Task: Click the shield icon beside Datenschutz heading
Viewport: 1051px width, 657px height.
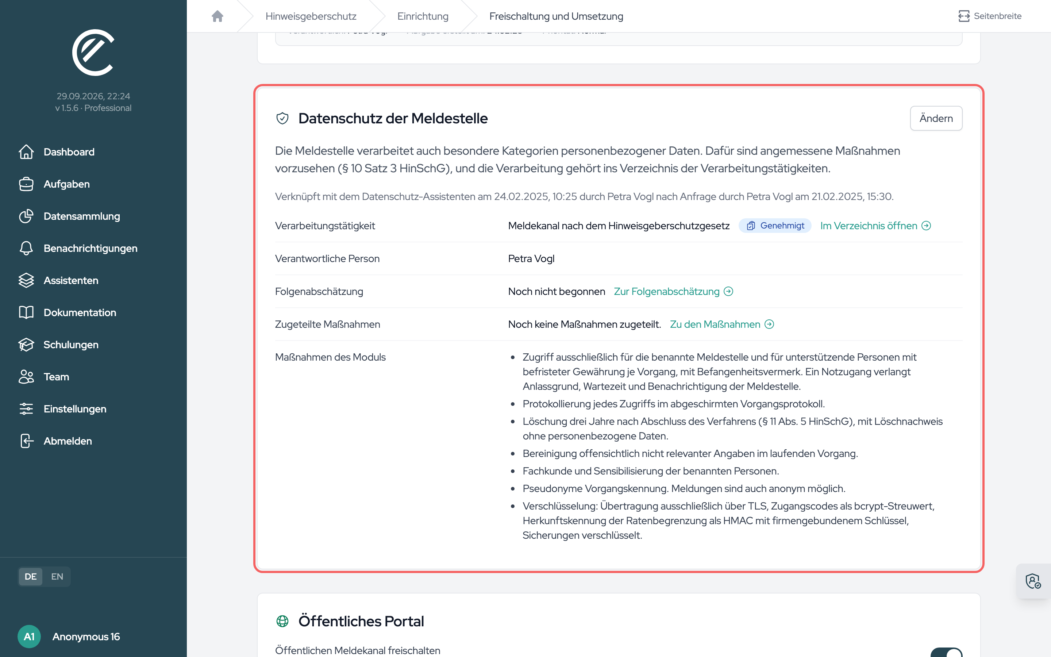Action: pyautogui.click(x=282, y=118)
